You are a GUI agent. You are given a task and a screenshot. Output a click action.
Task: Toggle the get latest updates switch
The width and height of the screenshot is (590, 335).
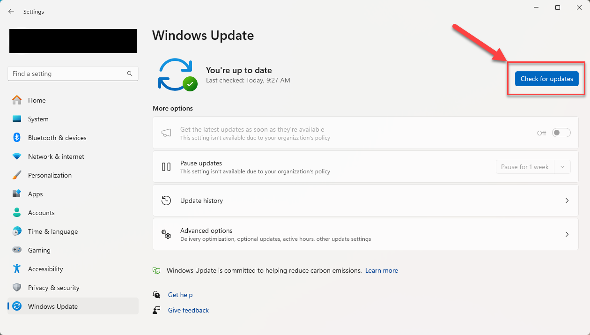[561, 133]
